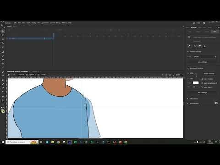
Task: Click the Match contents button
Action: point(209,73)
